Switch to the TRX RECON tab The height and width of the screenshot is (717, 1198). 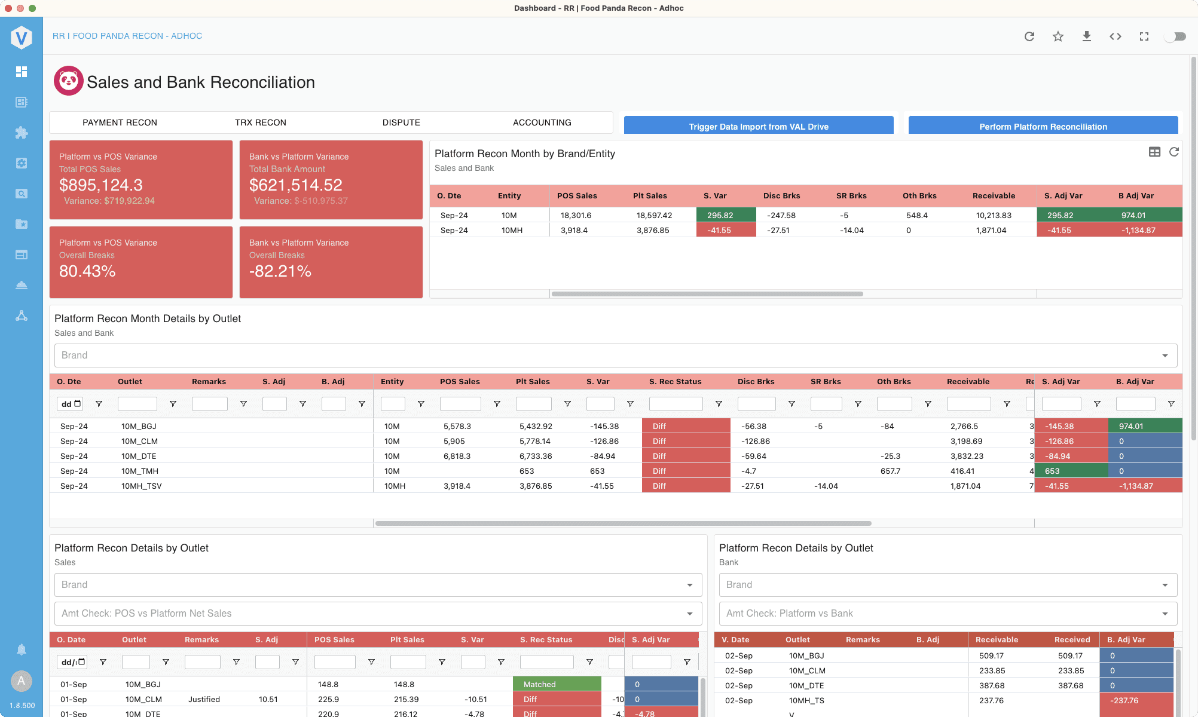pyautogui.click(x=261, y=122)
